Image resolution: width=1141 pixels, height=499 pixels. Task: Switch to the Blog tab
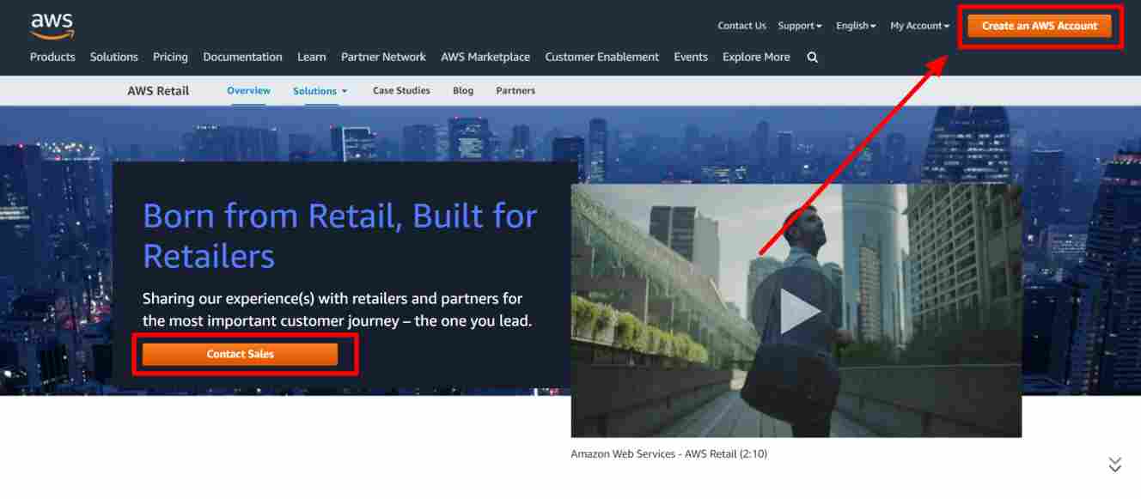[463, 90]
